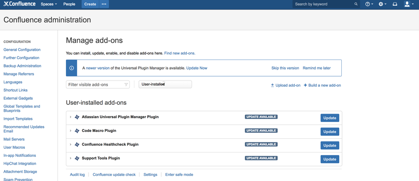Image resolution: width=419 pixels, height=181 pixels.
Task: Open User Macros page
Action: tap(14, 147)
